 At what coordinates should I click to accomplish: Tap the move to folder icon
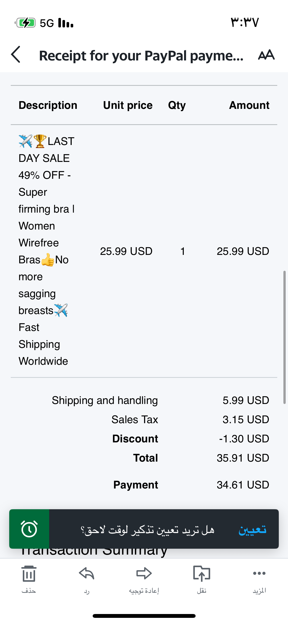pyautogui.click(x=201, y=574)
